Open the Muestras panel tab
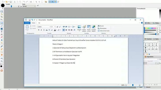This screenshot has width=161, height=90. coord(148,39)
